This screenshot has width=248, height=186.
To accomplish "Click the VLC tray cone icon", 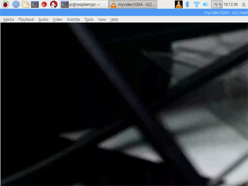I will (x=179, y=4).
